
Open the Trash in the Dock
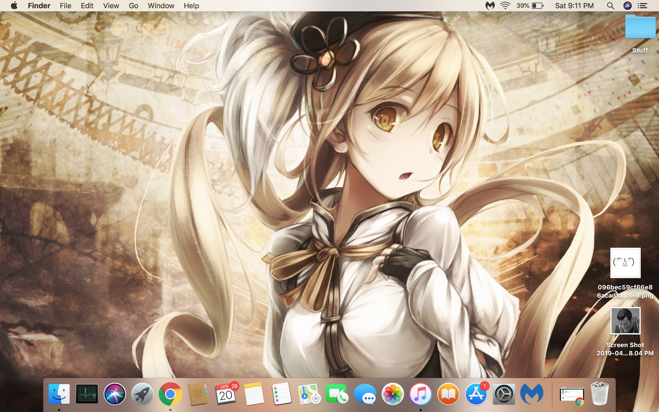coord(599,394)
